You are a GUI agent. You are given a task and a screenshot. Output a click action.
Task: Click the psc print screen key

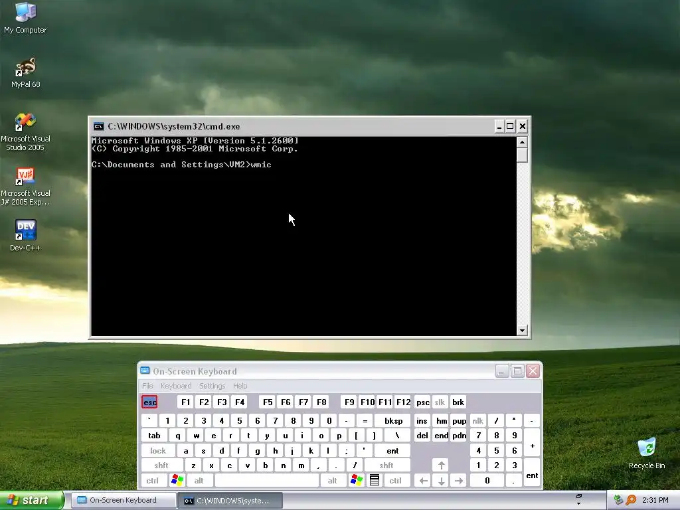(423, 402)
